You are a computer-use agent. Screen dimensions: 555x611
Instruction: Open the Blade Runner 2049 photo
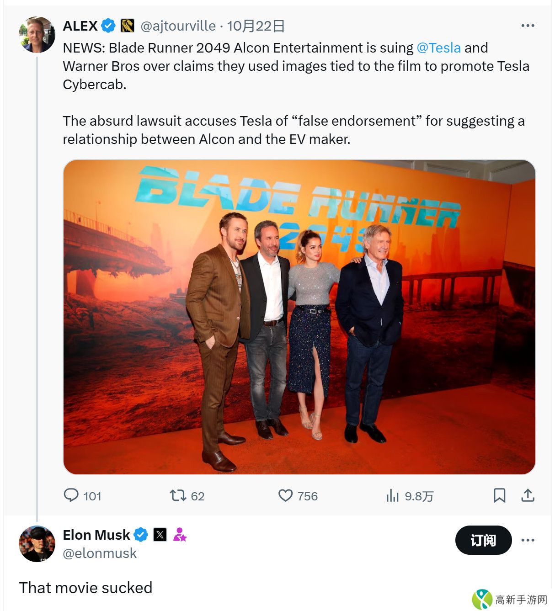(x=299, y=317)
